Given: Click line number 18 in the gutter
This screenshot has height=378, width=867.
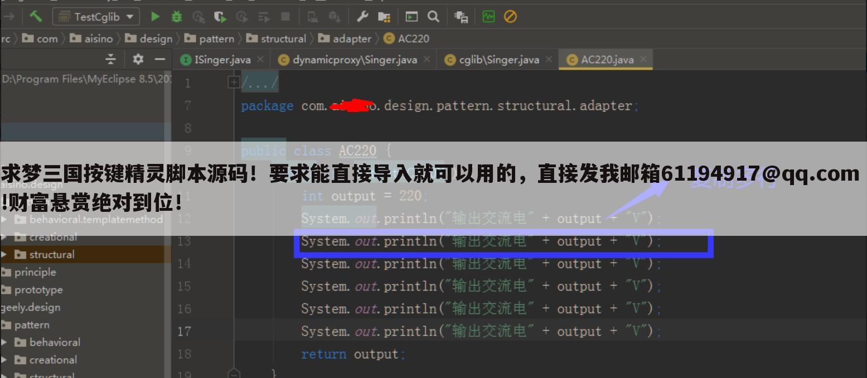Looking at the screenshot, I should coord(185,354).
